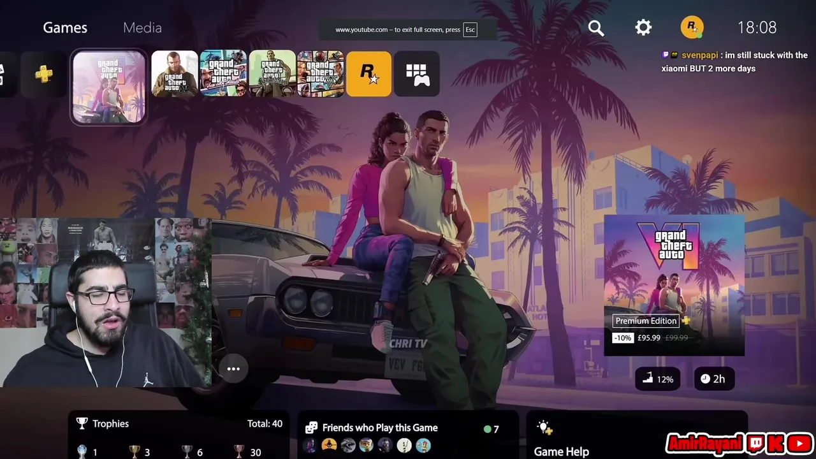Viewport: 816px width, 459px height.
Task: Open the Game Help card
Action: tap(637, 435)
